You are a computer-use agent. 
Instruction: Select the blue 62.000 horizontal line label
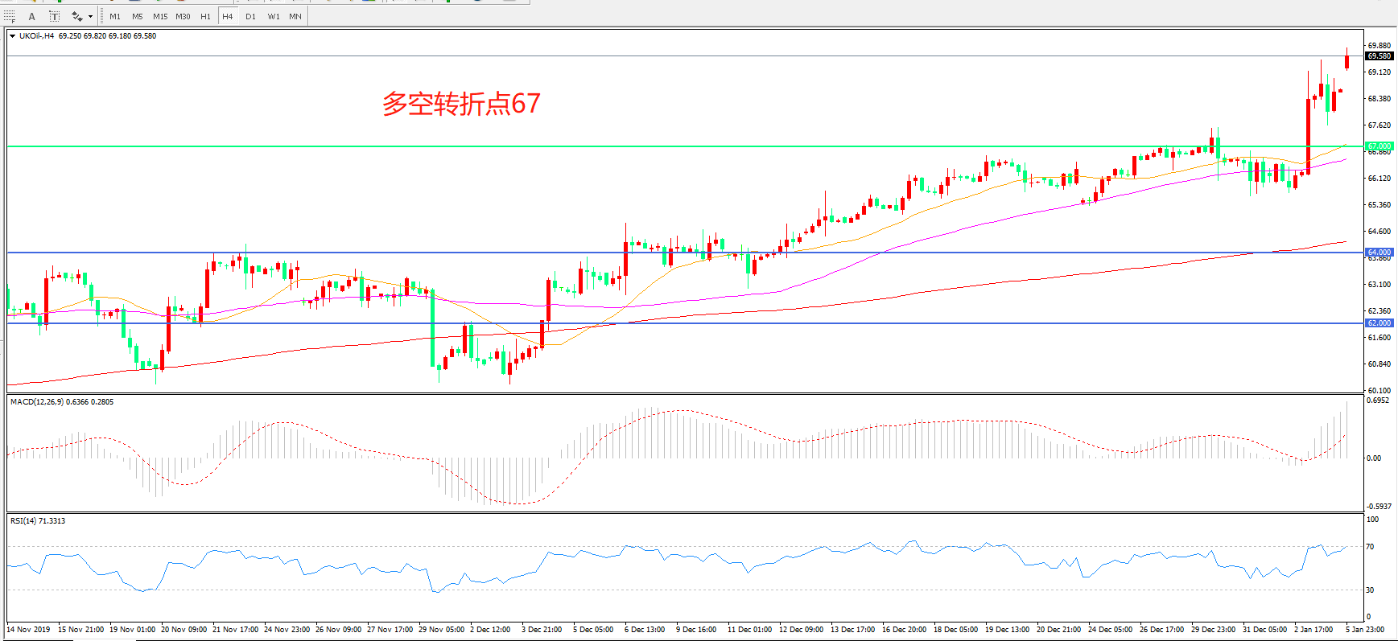pos(1379,323)
